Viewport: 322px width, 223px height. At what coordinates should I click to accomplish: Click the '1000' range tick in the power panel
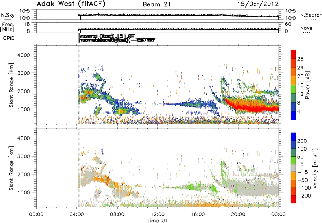tap(23, 109)
